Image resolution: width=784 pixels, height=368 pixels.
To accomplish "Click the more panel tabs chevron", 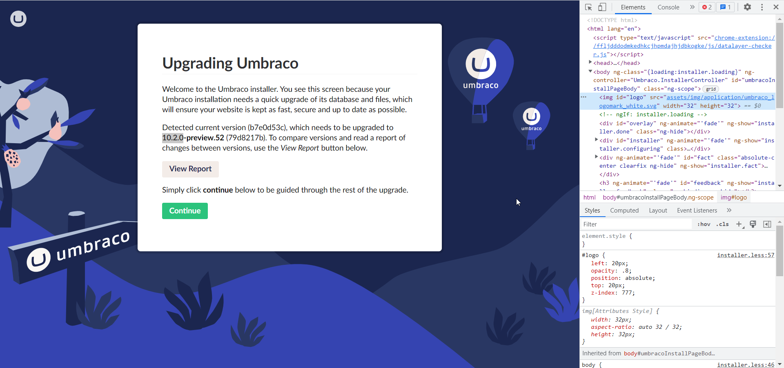I will 692,7.
